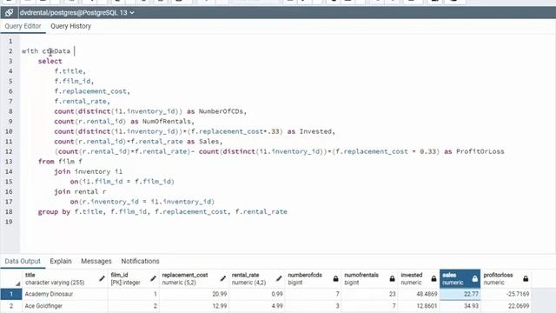The height and width of the screenshot is (313, 556).
Task: Click the 34.93 sales cell
Action: (460, 306)
